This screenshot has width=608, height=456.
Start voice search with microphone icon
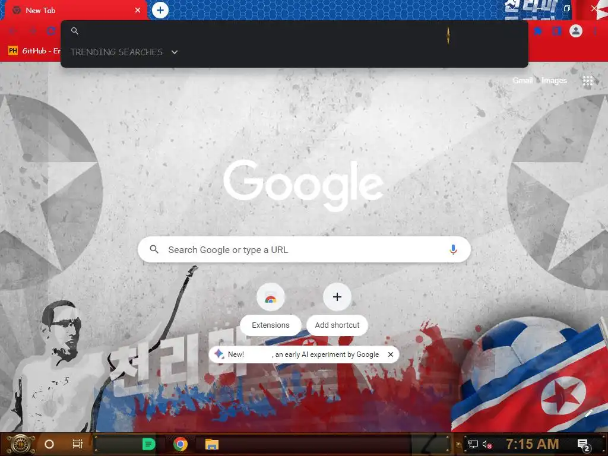(x=453, y=249)
